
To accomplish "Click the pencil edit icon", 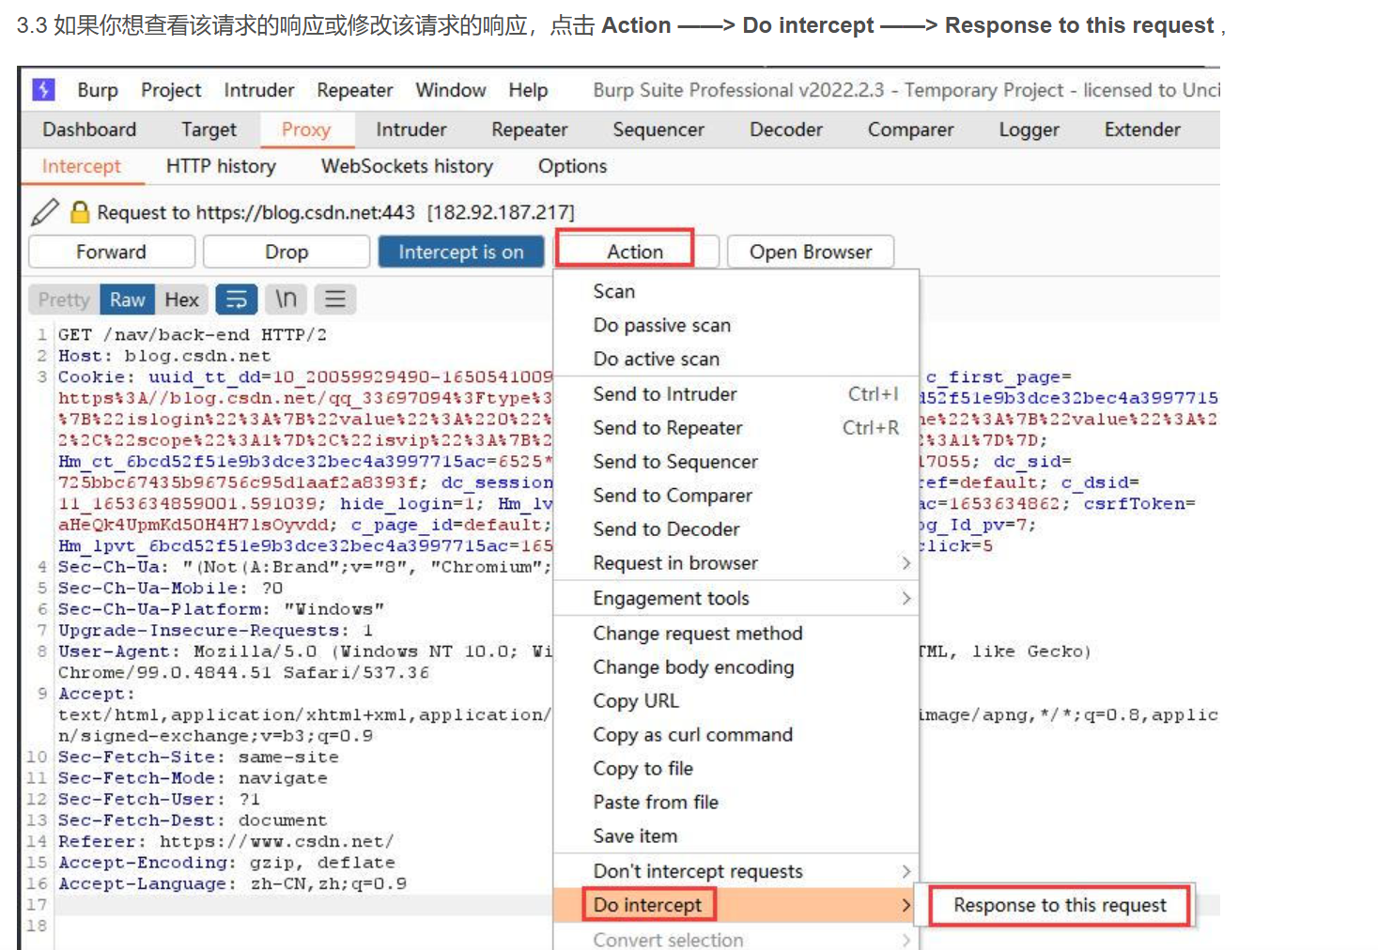I will click(44, 212).
